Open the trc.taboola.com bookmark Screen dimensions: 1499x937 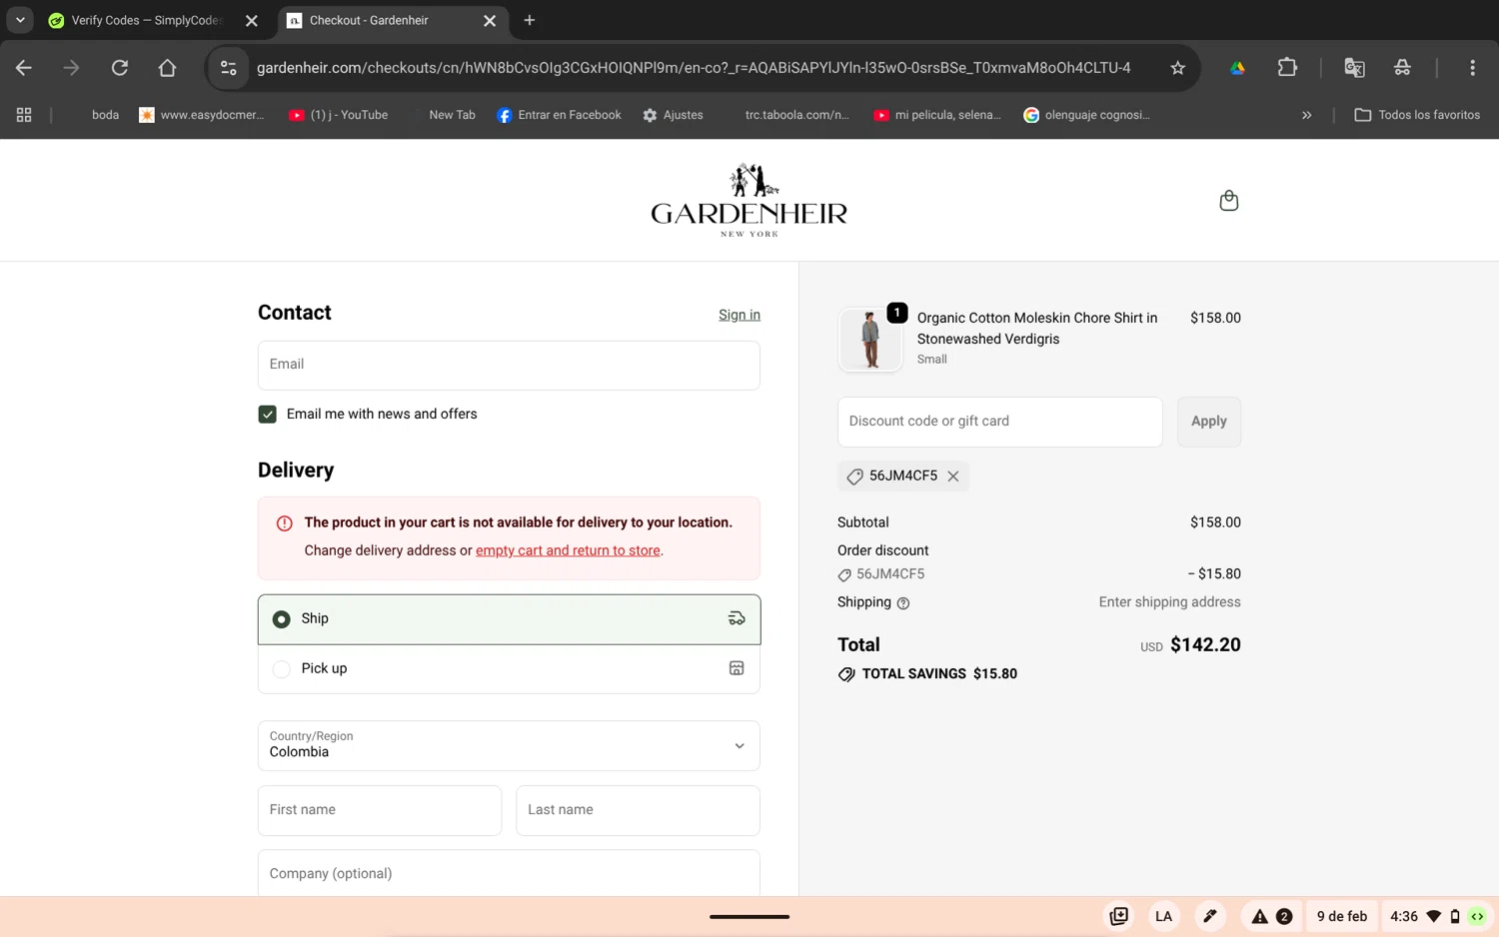pyautogui.click(x=796, y=115)
